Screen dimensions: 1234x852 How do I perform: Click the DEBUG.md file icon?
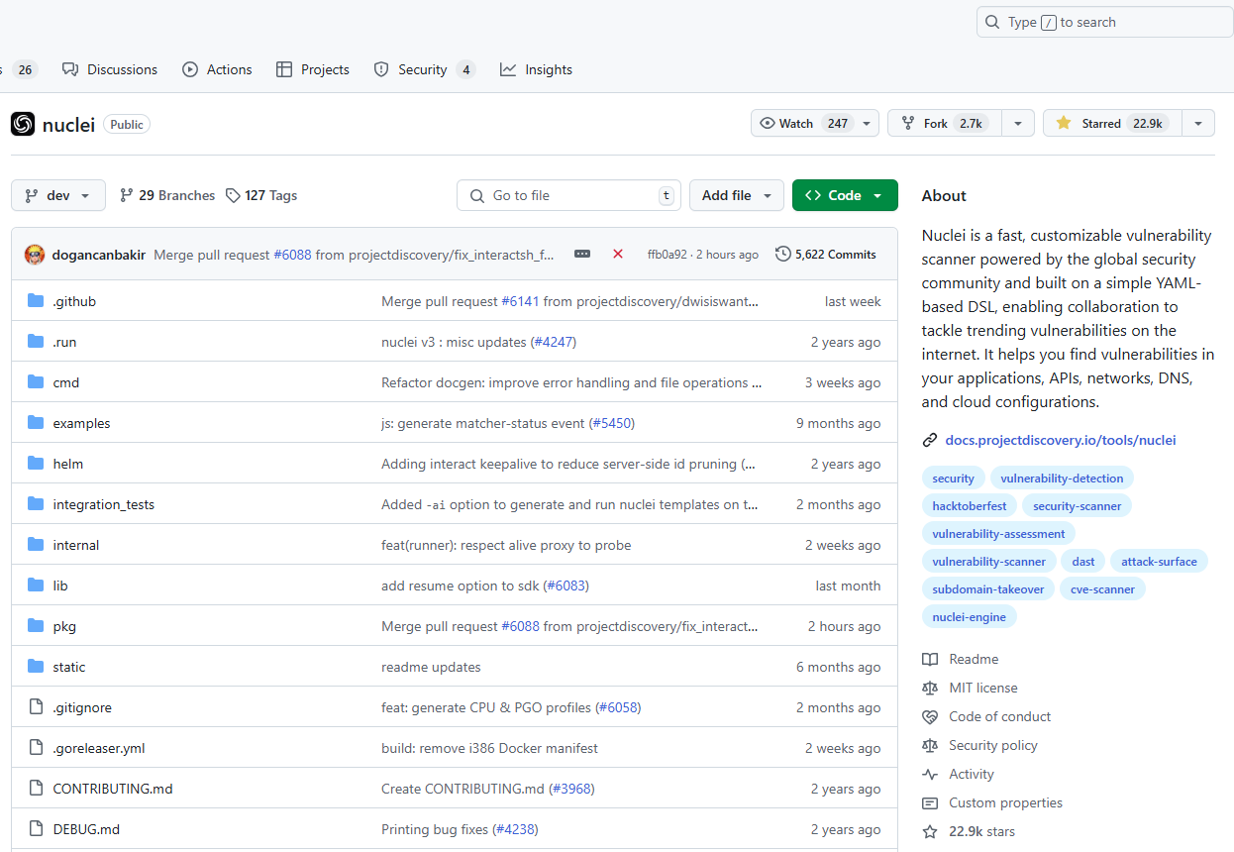(x=37, y=829)
